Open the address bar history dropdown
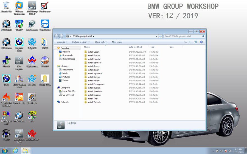247x154 pixels. (x=156, y=36)
